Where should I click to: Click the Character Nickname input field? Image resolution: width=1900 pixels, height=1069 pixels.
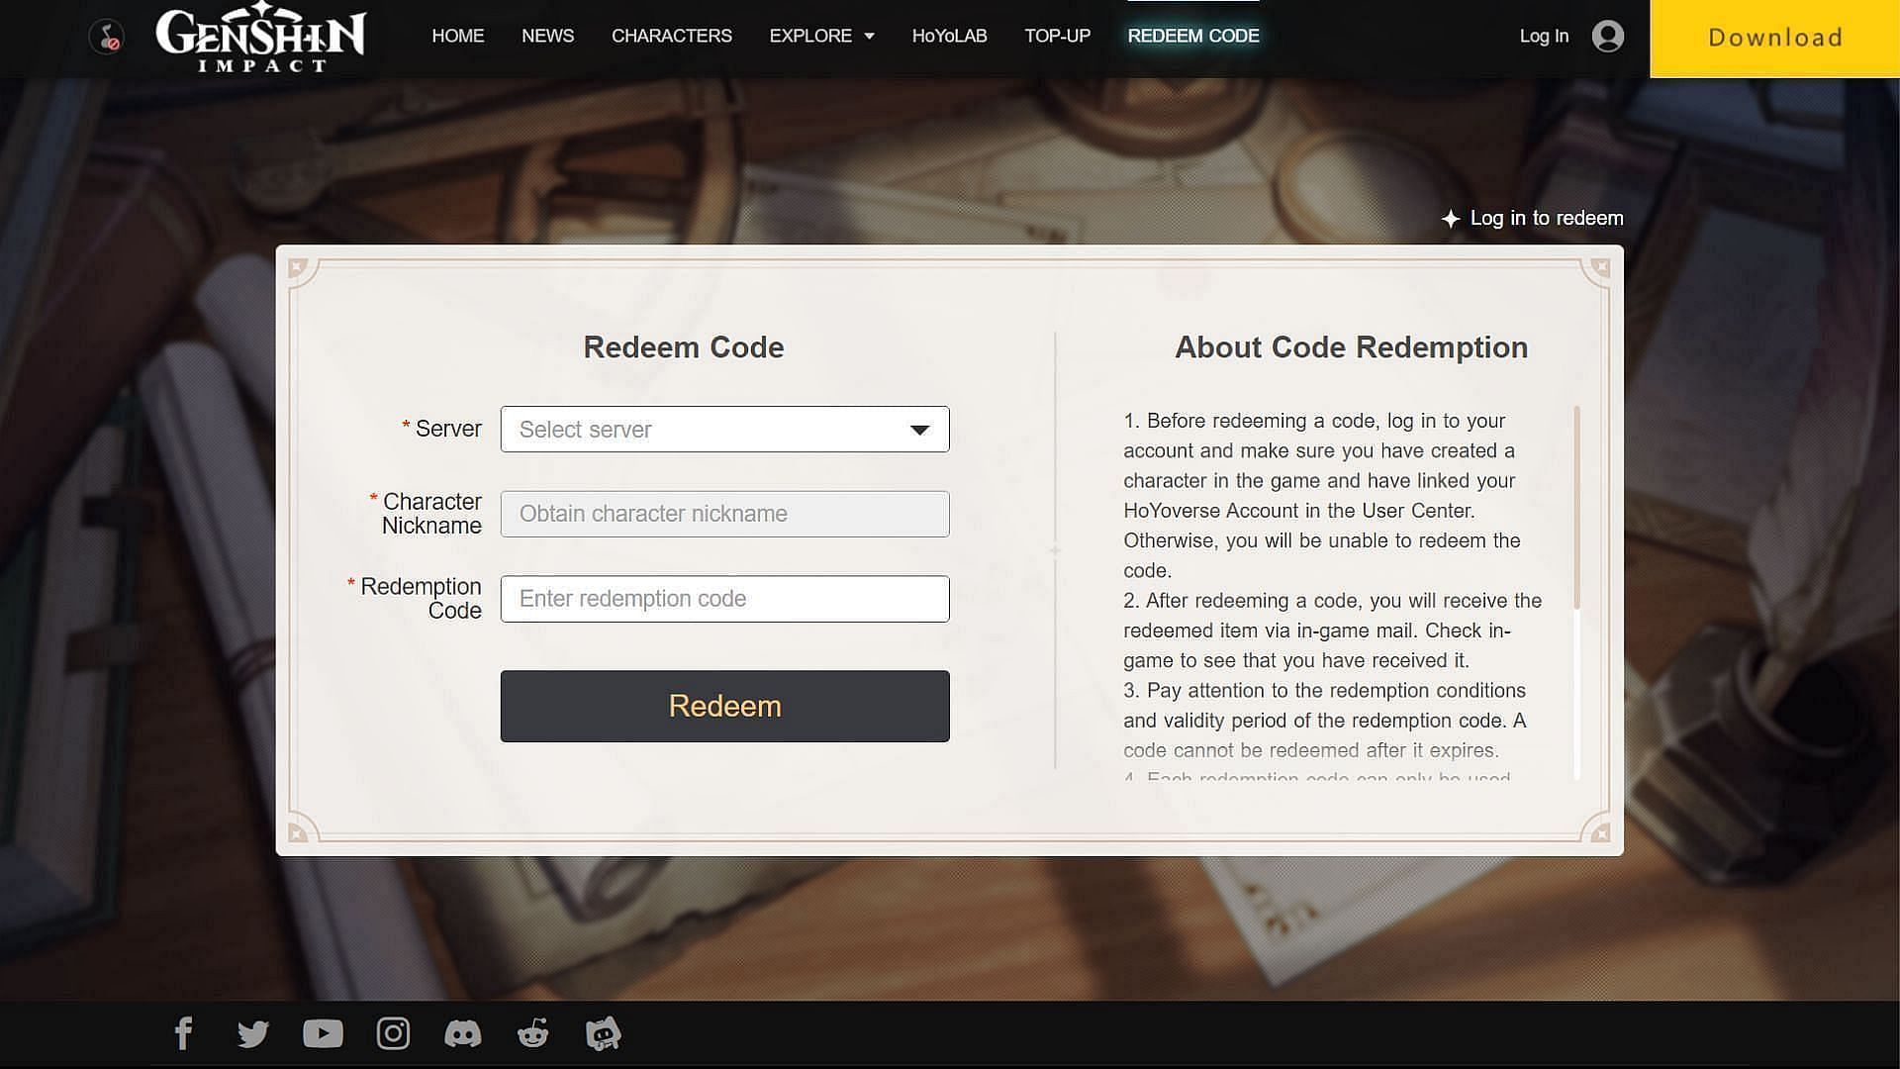pyautogui.click(x=724, y=513)
